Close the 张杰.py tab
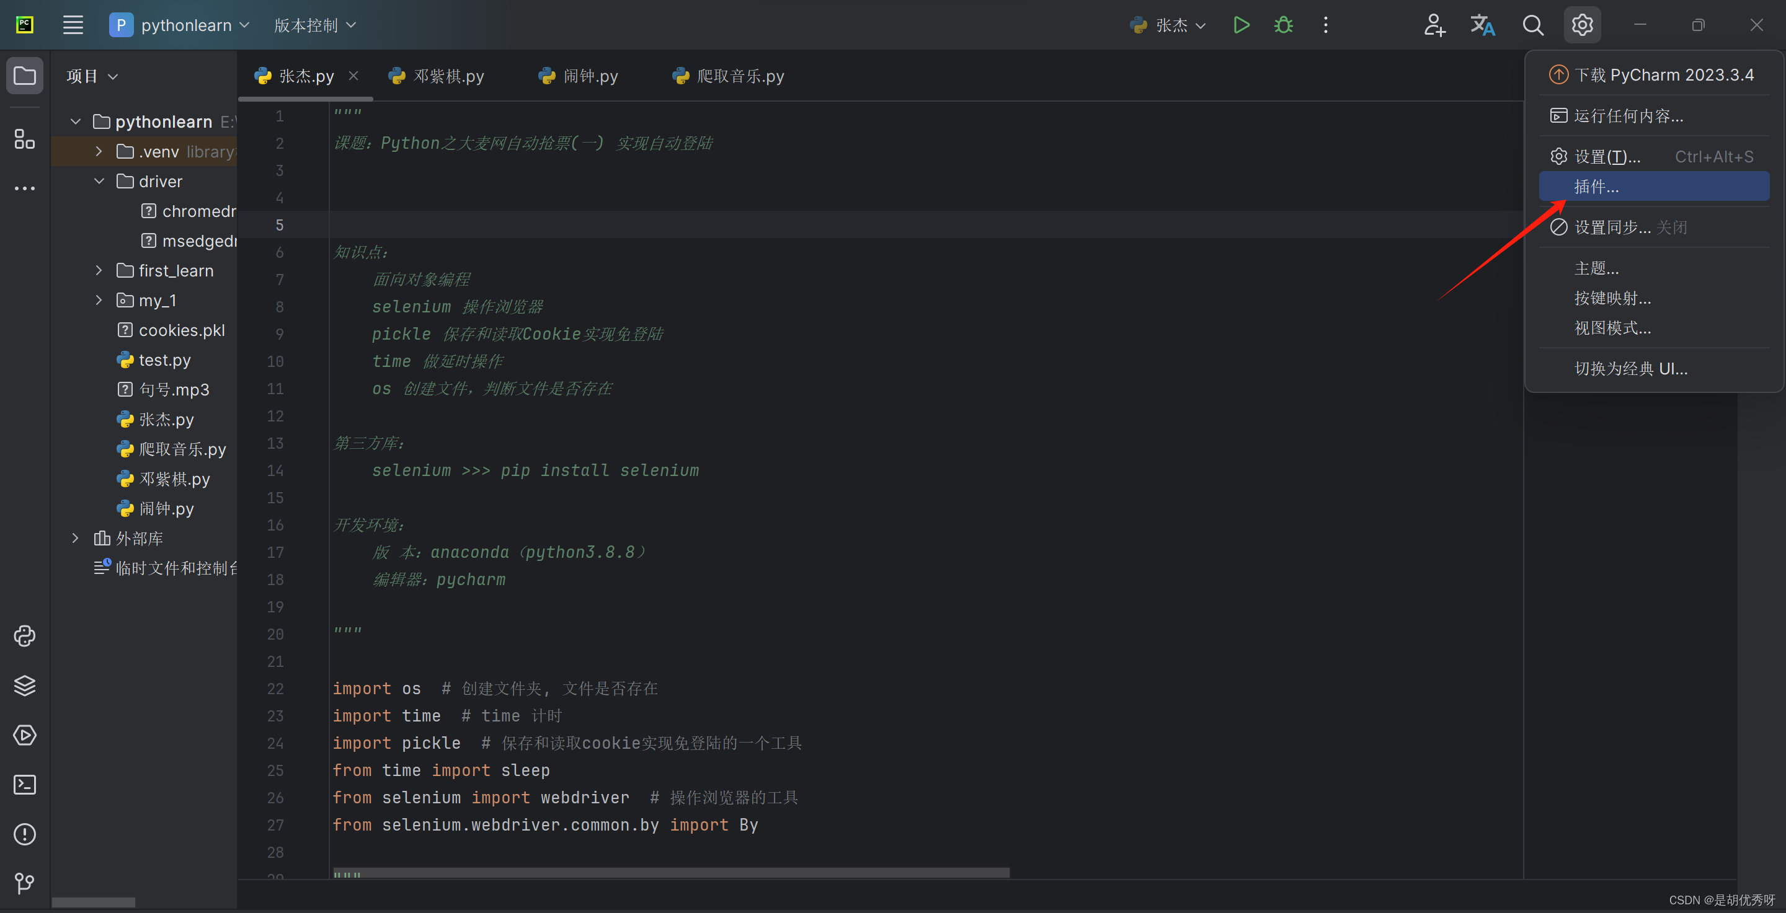 point(353,76)
